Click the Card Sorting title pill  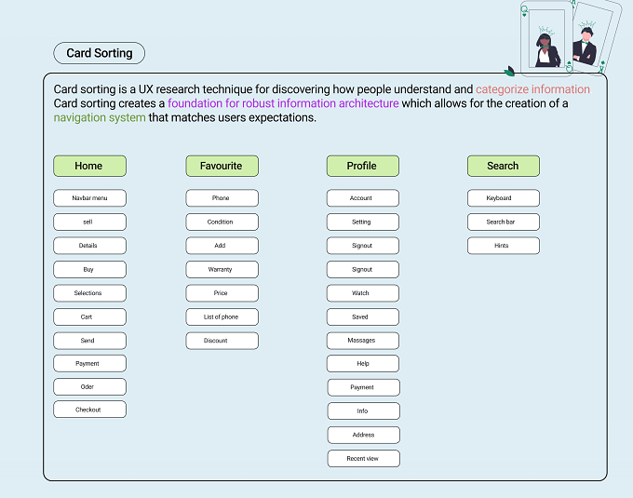(x=100, y=53)
